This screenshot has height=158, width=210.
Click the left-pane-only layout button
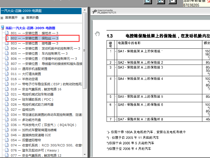point(148,2)
